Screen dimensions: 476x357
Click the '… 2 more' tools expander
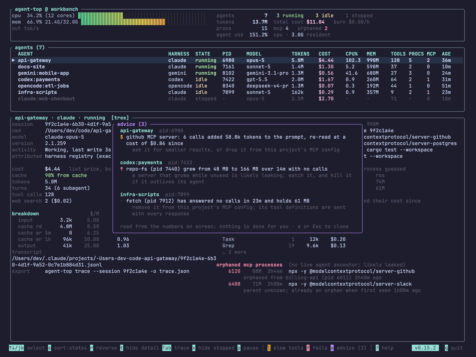(234, 252)
